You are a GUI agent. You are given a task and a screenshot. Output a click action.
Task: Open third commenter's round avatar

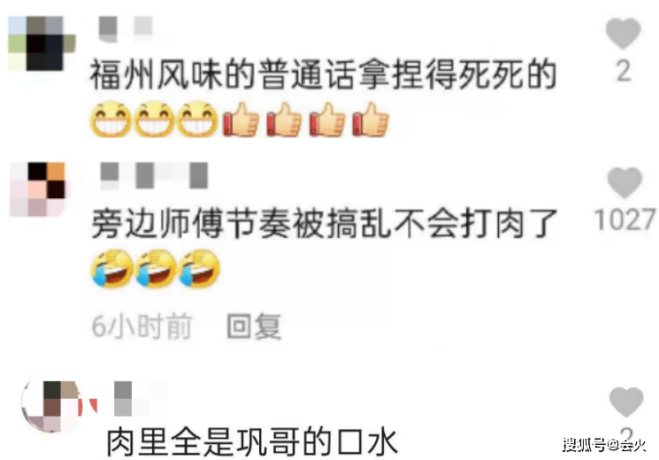tap(52, 404)
